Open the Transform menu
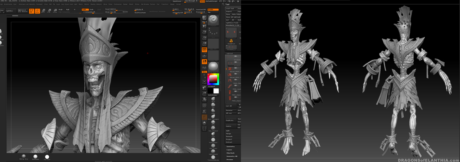The image size is (460, 162). (x=164, y=4)
